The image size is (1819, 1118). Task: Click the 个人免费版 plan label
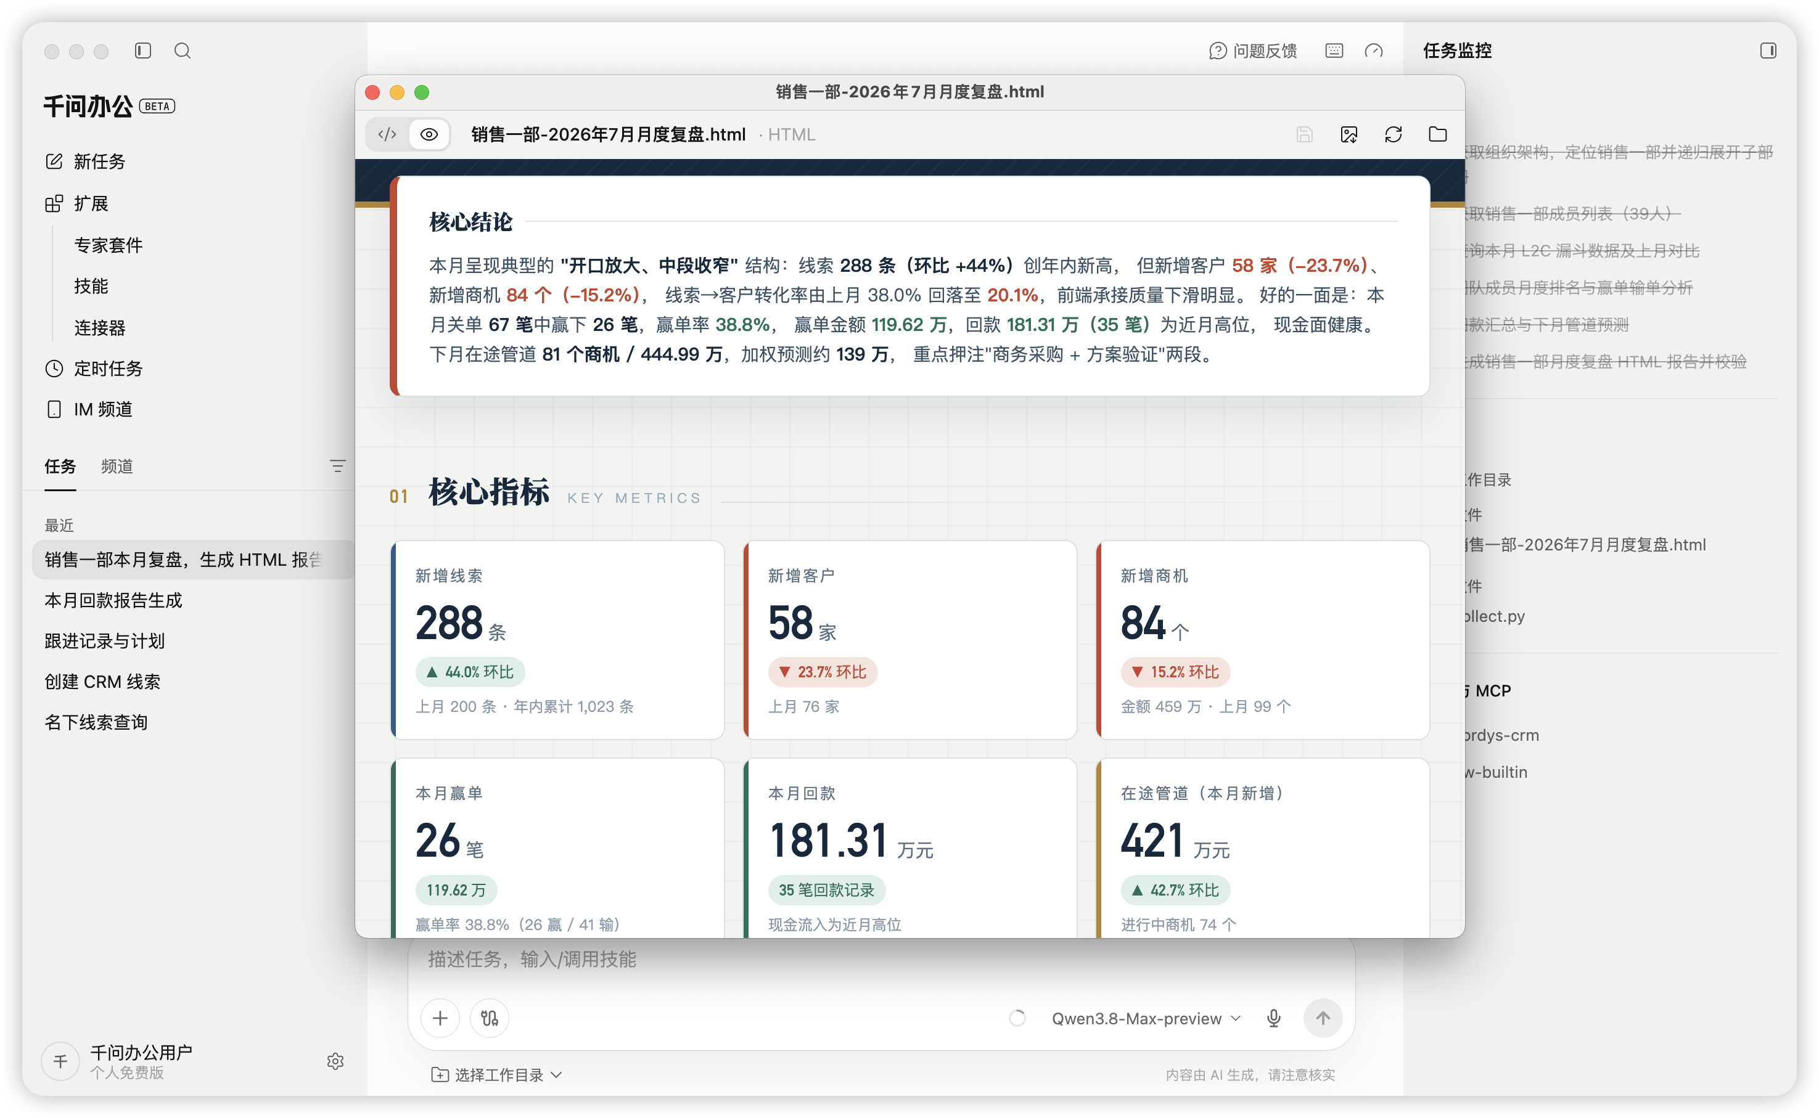click(x=126, y=1072)
